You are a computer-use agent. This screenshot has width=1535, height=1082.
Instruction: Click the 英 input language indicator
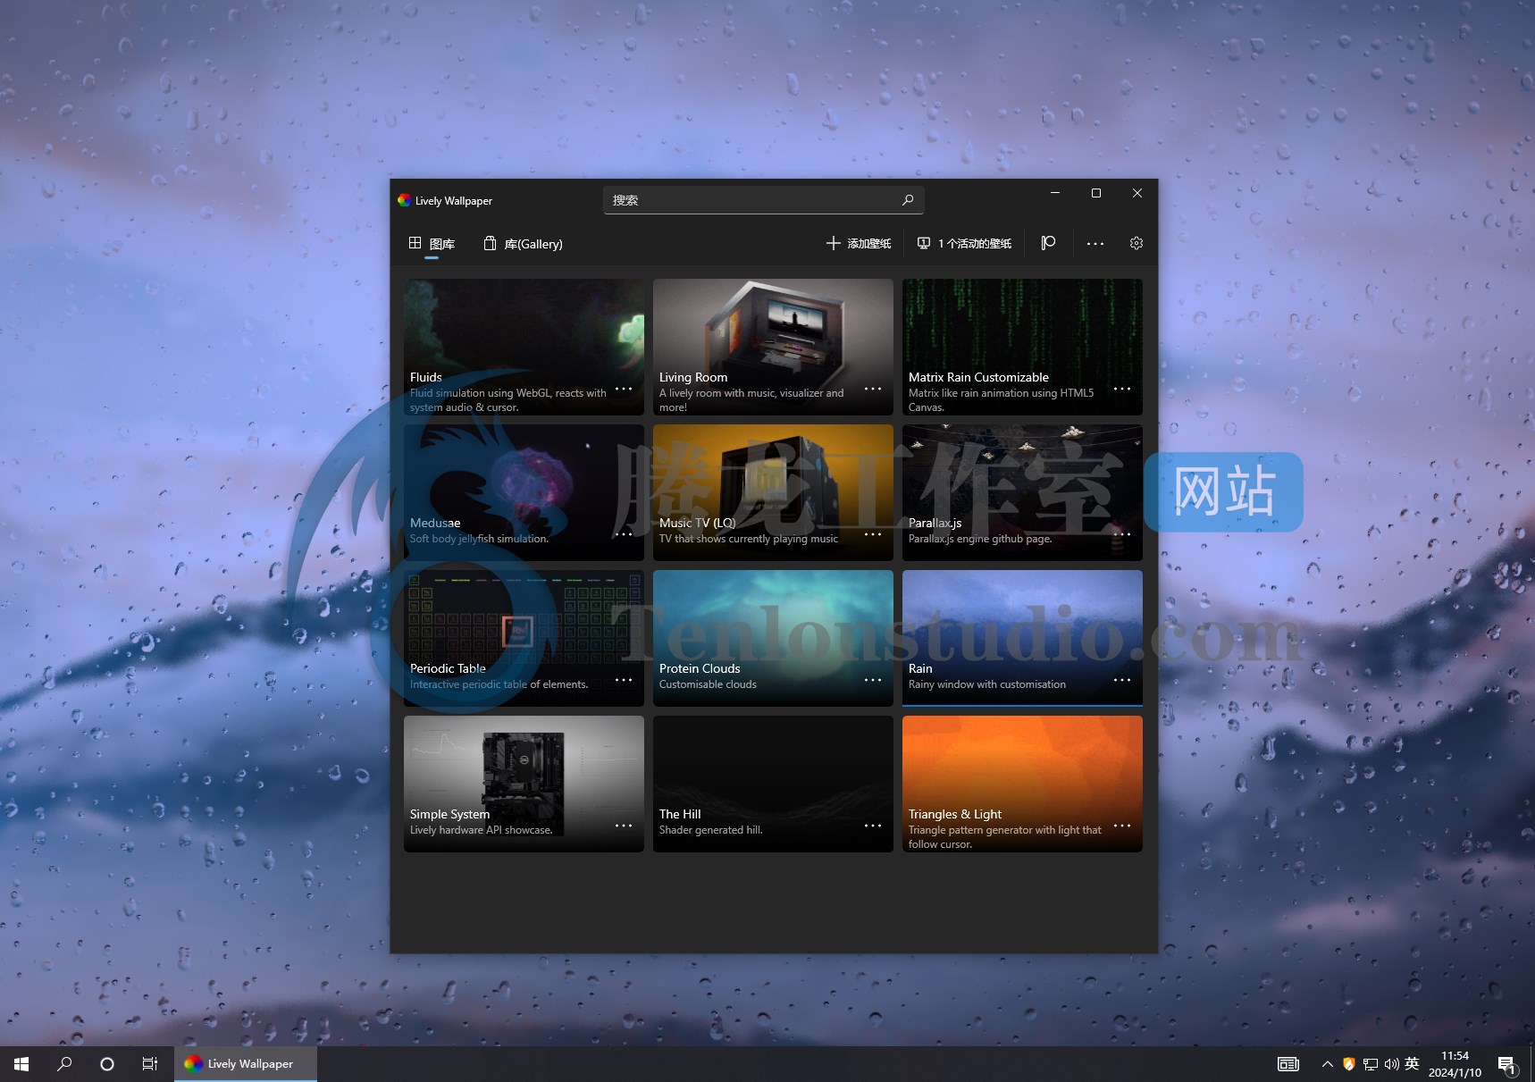point(1412,1063)
